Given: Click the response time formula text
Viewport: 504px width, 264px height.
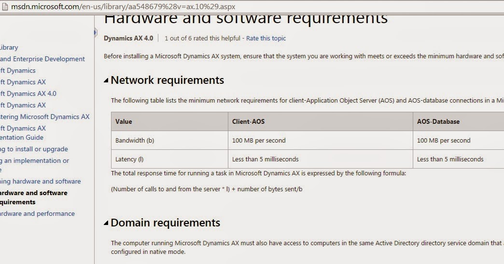Looking at the screenshot, I should (207, 189).
